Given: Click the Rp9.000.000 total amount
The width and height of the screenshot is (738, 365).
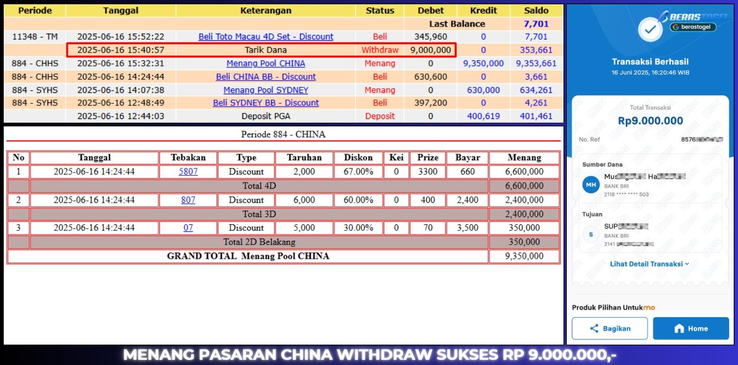Looking at the screenshot, I should [x=650, y=121].
